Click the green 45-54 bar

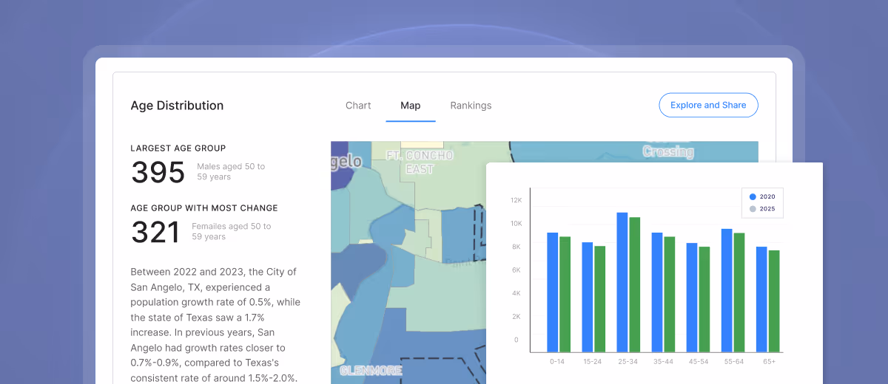[704, 299]
